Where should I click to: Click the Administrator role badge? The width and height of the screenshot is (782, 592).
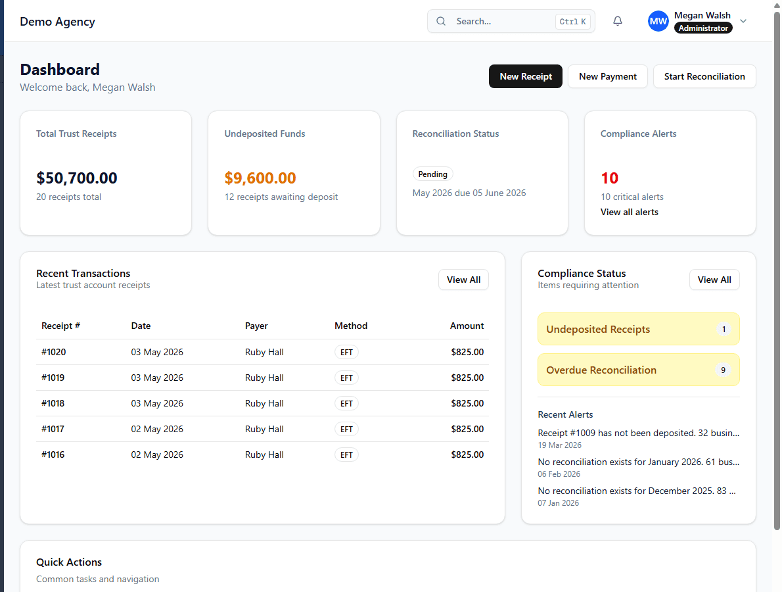703,28
